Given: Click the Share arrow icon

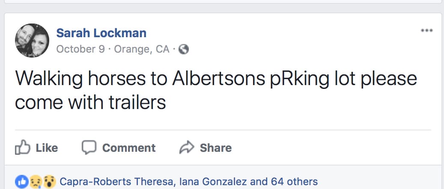Looking at the screenshot, I should point(186,148).
